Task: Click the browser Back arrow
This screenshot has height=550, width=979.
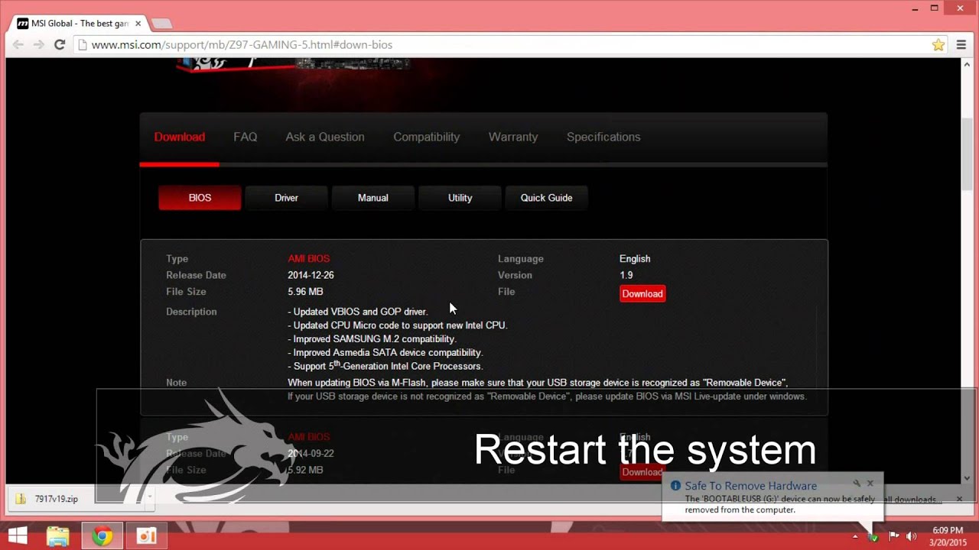Action: click(18, 45)
